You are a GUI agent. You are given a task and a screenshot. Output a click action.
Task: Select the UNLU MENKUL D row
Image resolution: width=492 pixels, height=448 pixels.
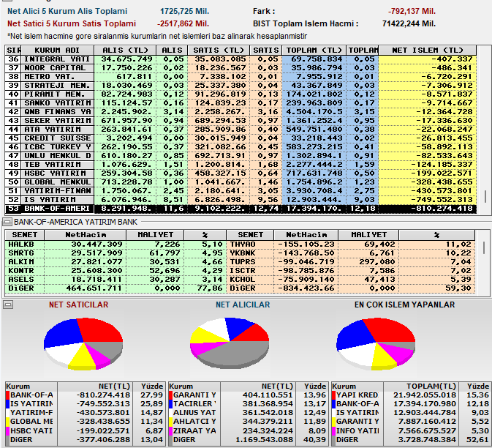(241, 156)
